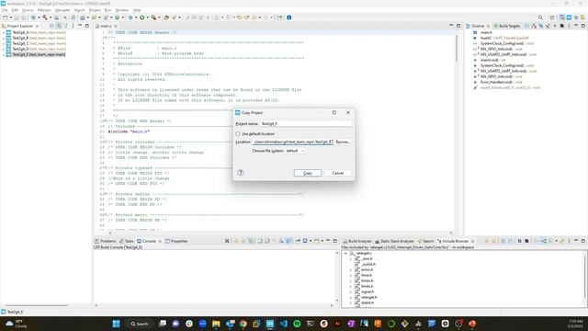Select huart2 in the Outline

point(486,38)
